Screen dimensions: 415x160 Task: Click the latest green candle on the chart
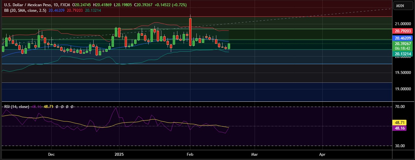pyautogui.click(x=229, y=46)
